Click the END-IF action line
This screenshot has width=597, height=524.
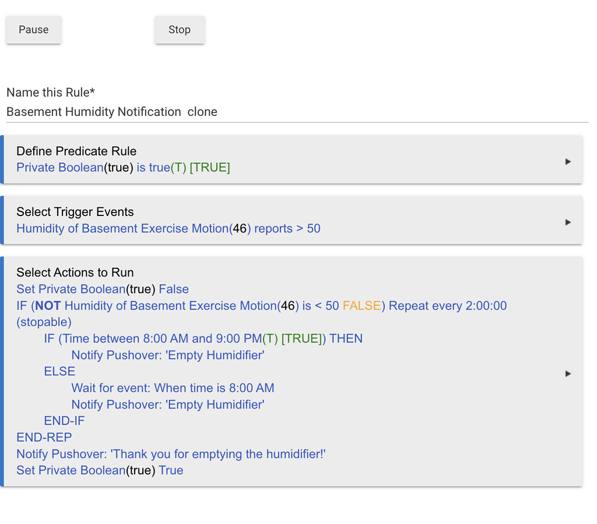[x=64, y=420]
